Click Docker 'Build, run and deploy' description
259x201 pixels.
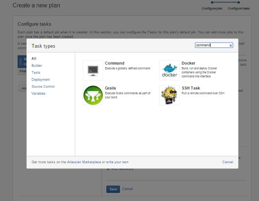(x=199, y=72)
